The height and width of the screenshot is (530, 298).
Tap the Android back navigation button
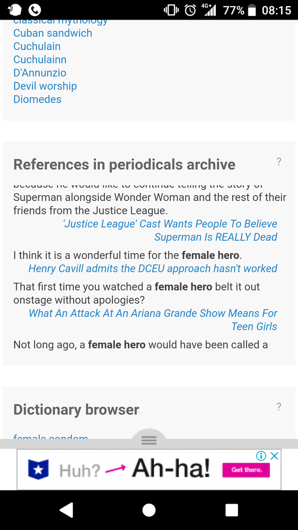pos(67,510)
